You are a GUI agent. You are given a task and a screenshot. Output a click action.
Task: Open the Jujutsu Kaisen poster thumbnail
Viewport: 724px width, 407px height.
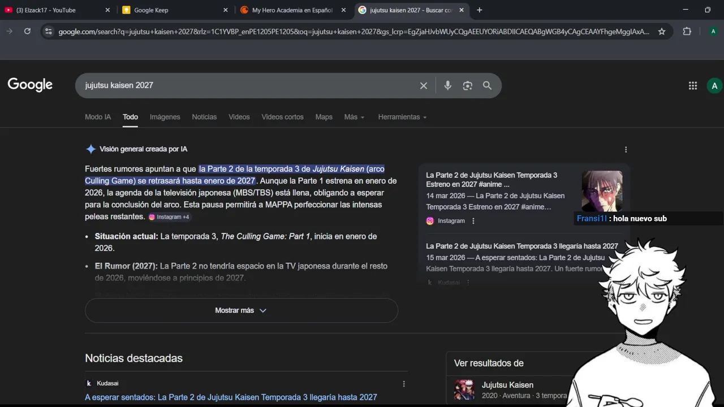(464, 390)
